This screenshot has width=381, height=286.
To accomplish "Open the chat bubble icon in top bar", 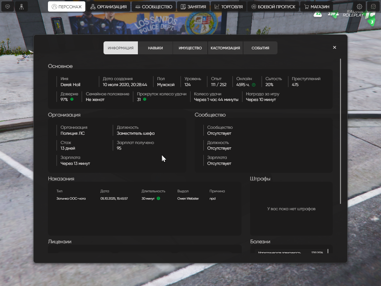I will click(x=8, y=7).
